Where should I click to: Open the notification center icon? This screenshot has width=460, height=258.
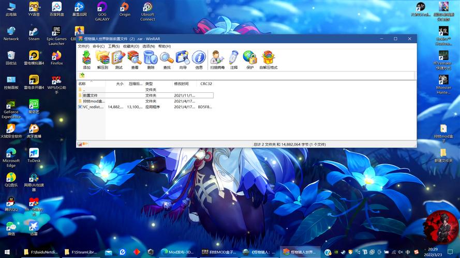pos(450,252)
